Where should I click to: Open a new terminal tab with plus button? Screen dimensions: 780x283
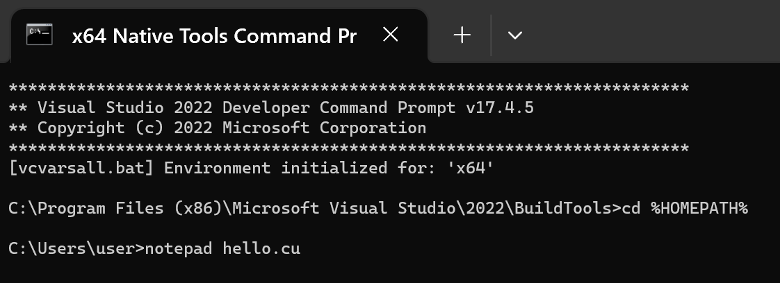pos(462,35)
